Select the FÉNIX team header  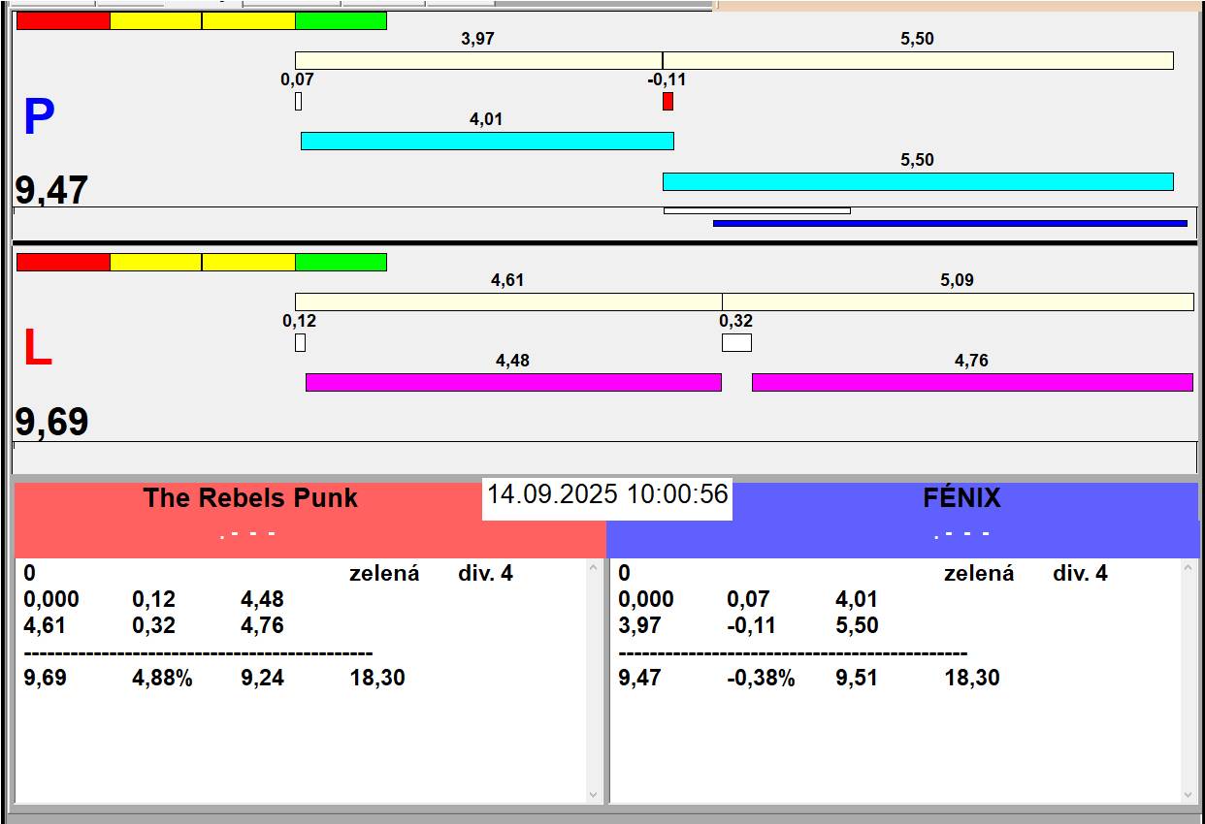pyautogui.click(x=961, y=498)
